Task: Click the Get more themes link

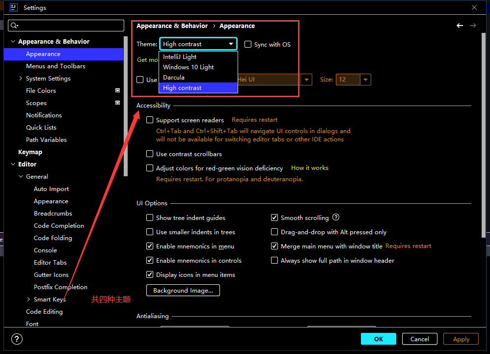Action: (147, 60)
